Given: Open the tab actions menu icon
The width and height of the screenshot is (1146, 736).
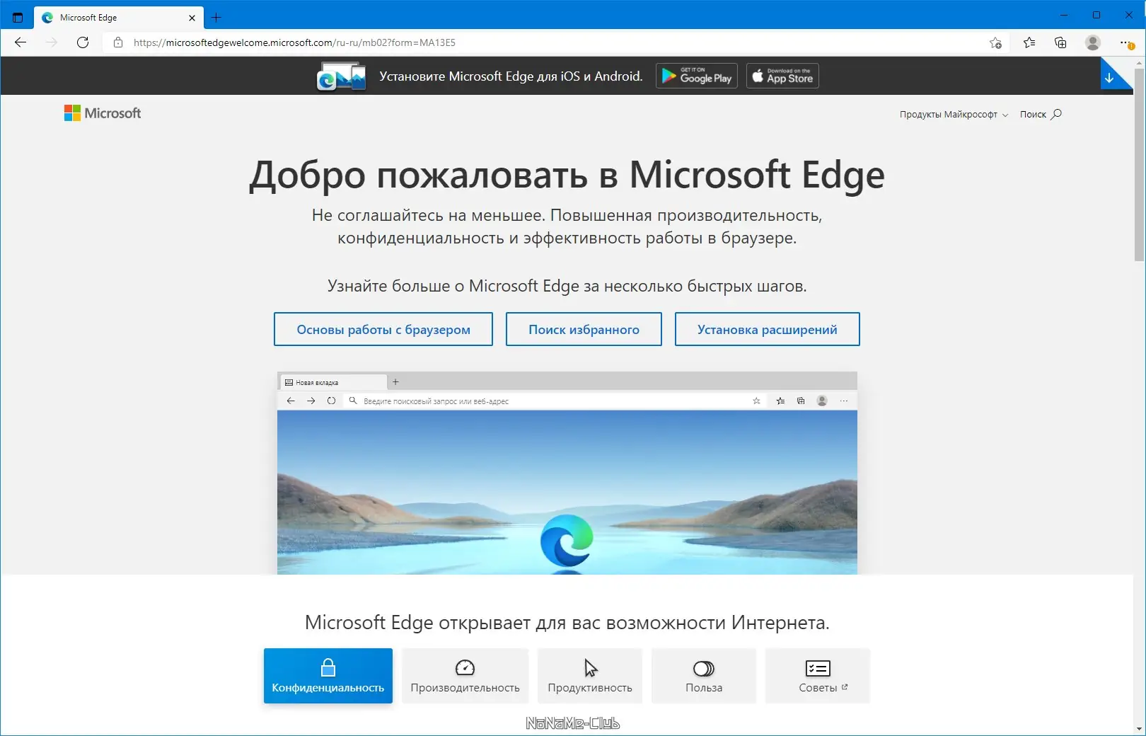Looking at the screenshot, I should pos(18,18).
